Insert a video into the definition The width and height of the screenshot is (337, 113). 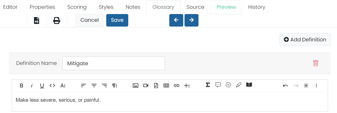[x=146, y=86]
